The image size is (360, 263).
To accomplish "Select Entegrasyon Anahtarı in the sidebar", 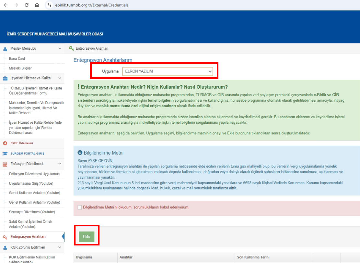I will click(28, 237).
